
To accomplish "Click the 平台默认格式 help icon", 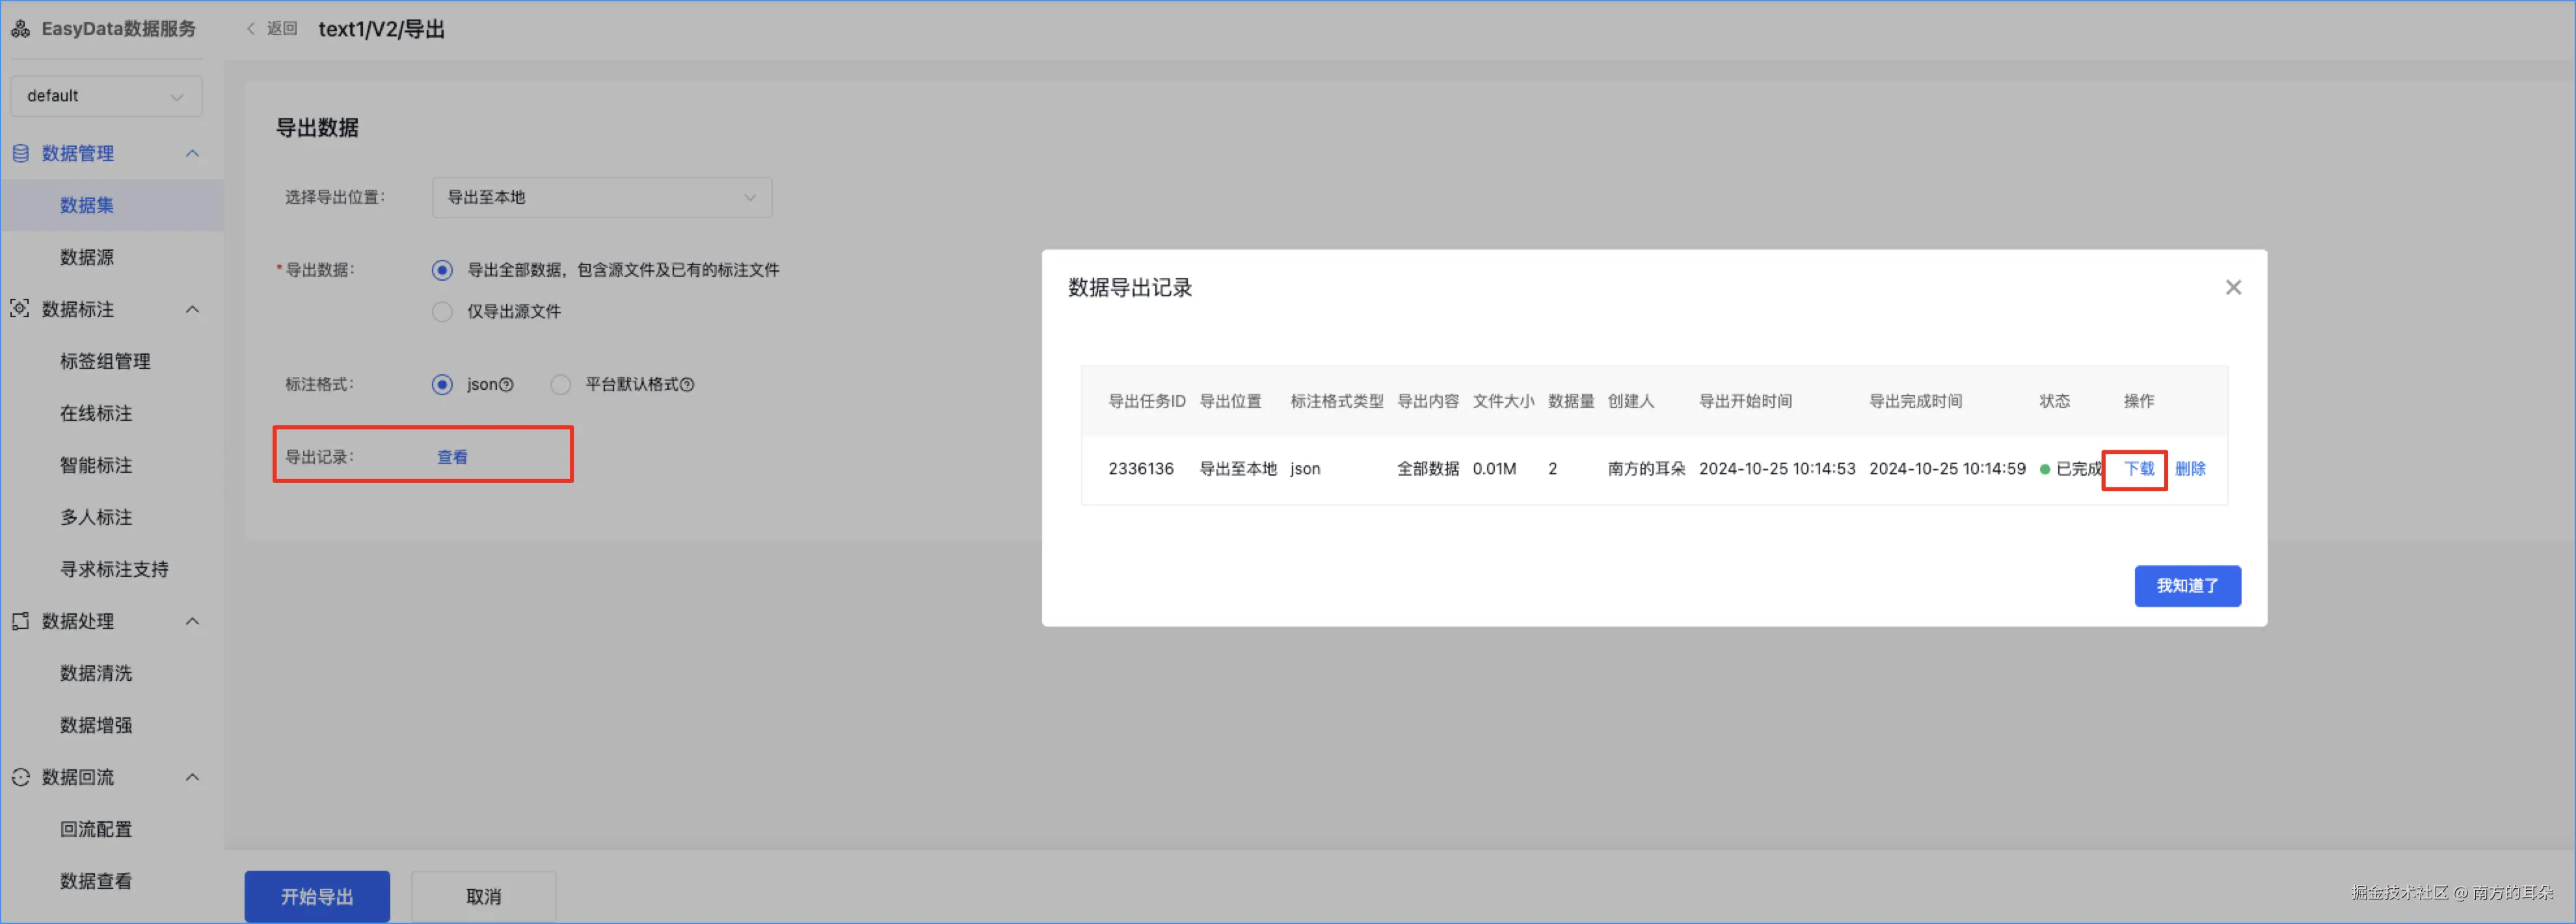I will (x=687, y=385).
